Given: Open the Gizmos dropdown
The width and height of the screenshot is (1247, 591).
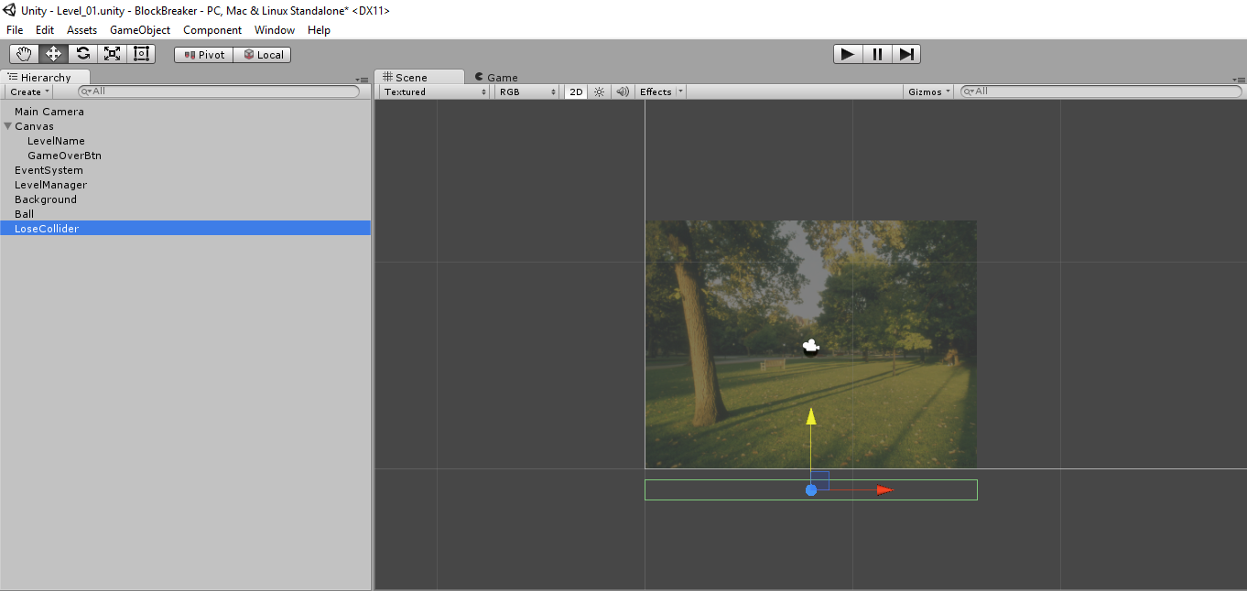Looking at the screenshot, I should (929, 91).
